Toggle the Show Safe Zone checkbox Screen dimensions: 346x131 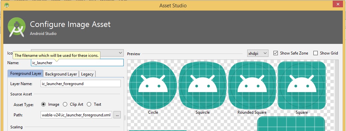(275, 53)
